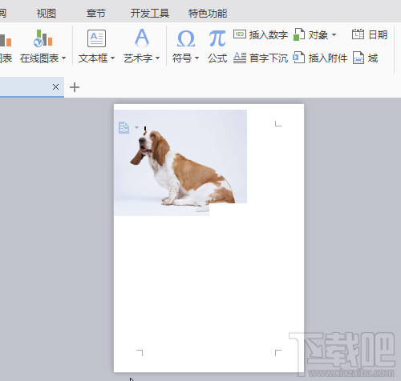The image size is (401, 381).
Task: Click the 对象 object icon
Action: 299,34
